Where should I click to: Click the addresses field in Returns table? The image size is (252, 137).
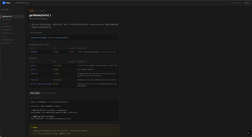(34, 74)
